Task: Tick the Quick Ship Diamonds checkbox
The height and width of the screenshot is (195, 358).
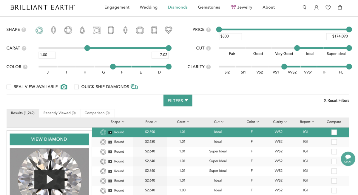Action: (76, 87)
